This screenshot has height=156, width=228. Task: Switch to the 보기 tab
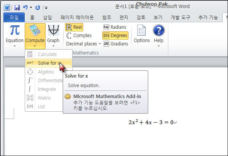(x=158, y=17)
